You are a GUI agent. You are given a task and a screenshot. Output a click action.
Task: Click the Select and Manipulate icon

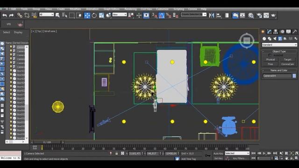pos(139,15)
